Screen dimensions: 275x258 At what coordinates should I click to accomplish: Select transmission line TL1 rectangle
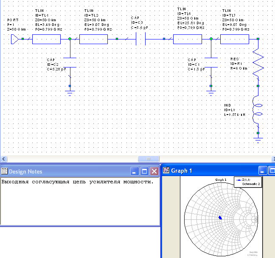click(x=47, y=39)
